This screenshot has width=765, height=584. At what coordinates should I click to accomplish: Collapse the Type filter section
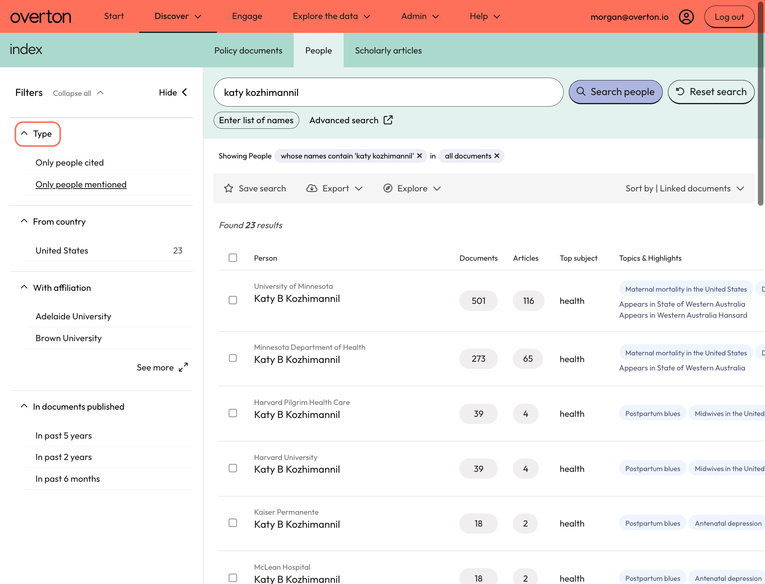[38, 134]
